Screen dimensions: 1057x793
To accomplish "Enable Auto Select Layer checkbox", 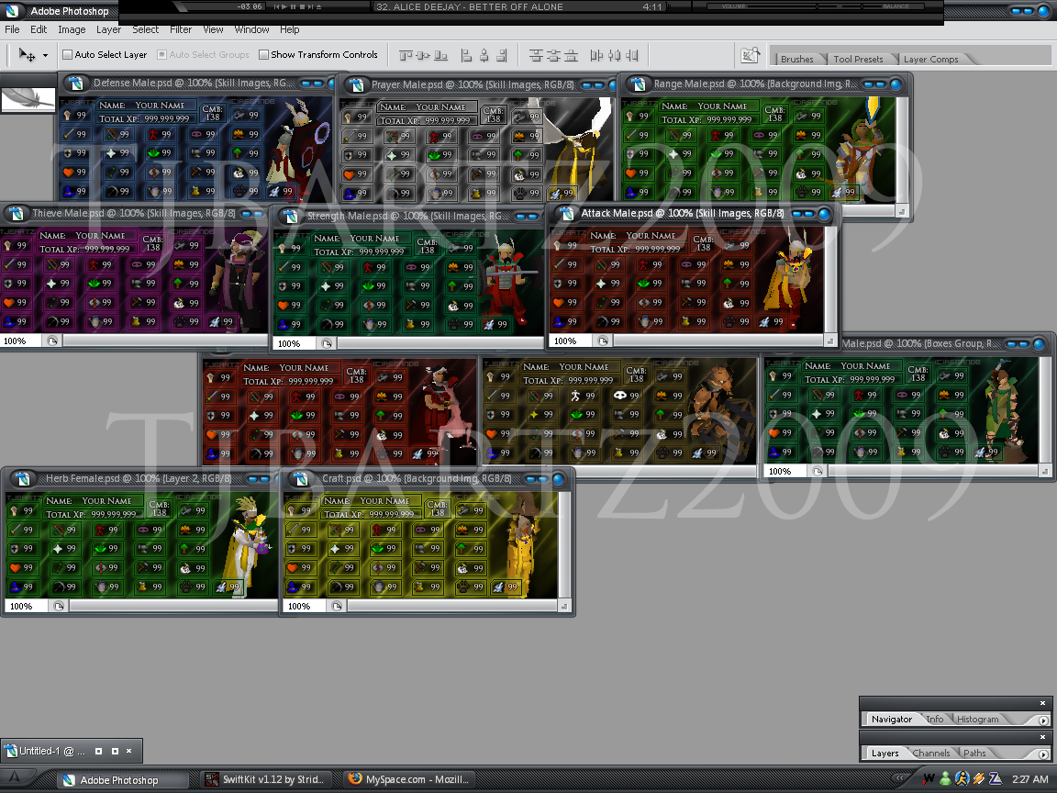I will point(67,55).
